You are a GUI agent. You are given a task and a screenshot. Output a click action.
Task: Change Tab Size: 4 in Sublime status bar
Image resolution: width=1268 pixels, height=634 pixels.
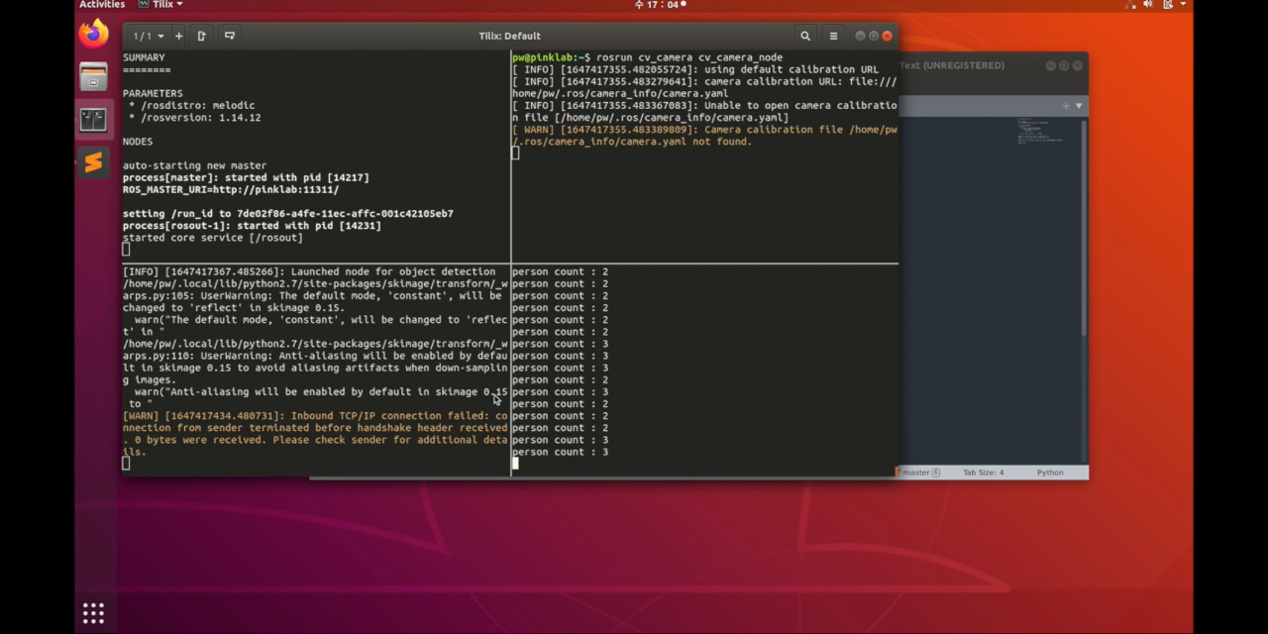coord(983,473)
